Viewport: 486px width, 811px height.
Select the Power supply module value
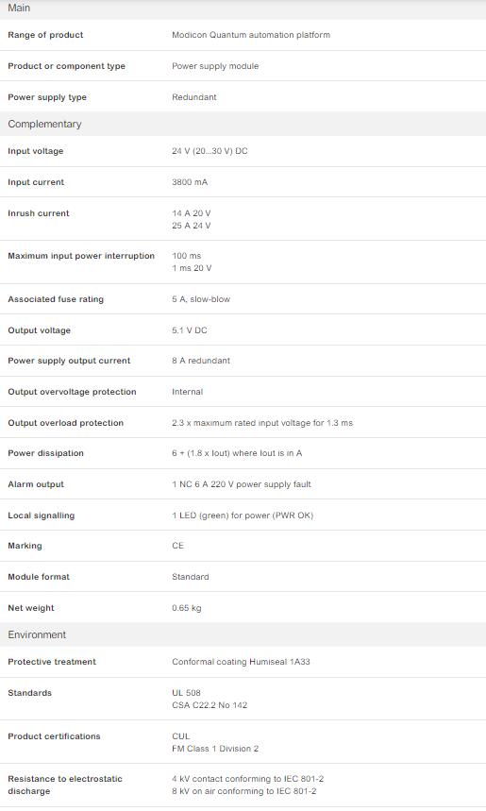click(215, 66)
